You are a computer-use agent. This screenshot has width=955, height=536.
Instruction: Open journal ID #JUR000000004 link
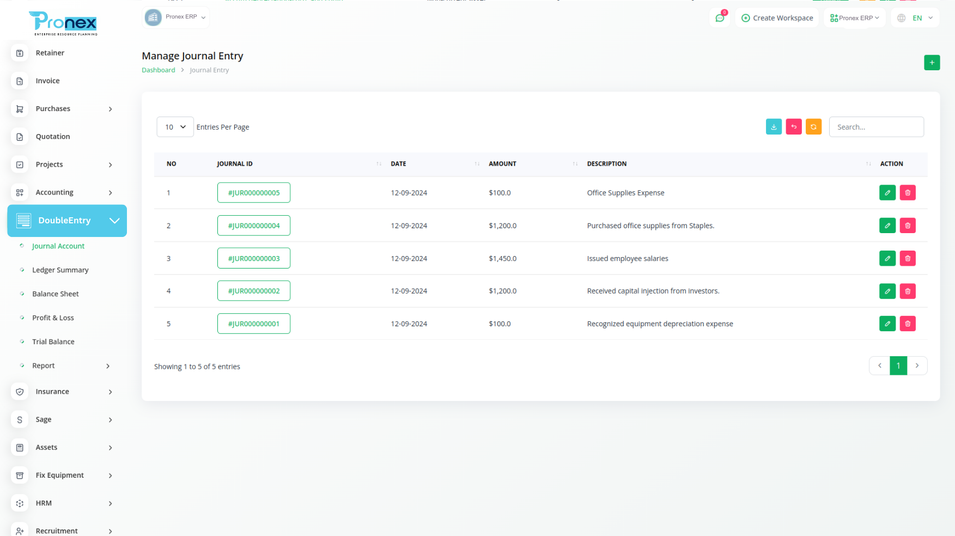point(254,226)
